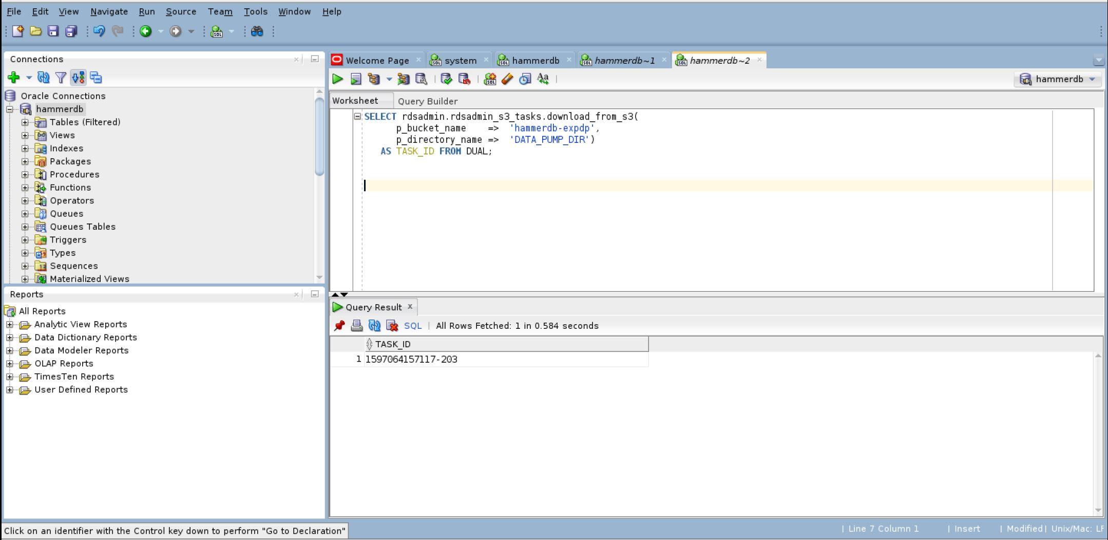Click the Commit icon in worksheet toolbar
The width and height of the screenshot is (1108, 540).
(446, 79)
